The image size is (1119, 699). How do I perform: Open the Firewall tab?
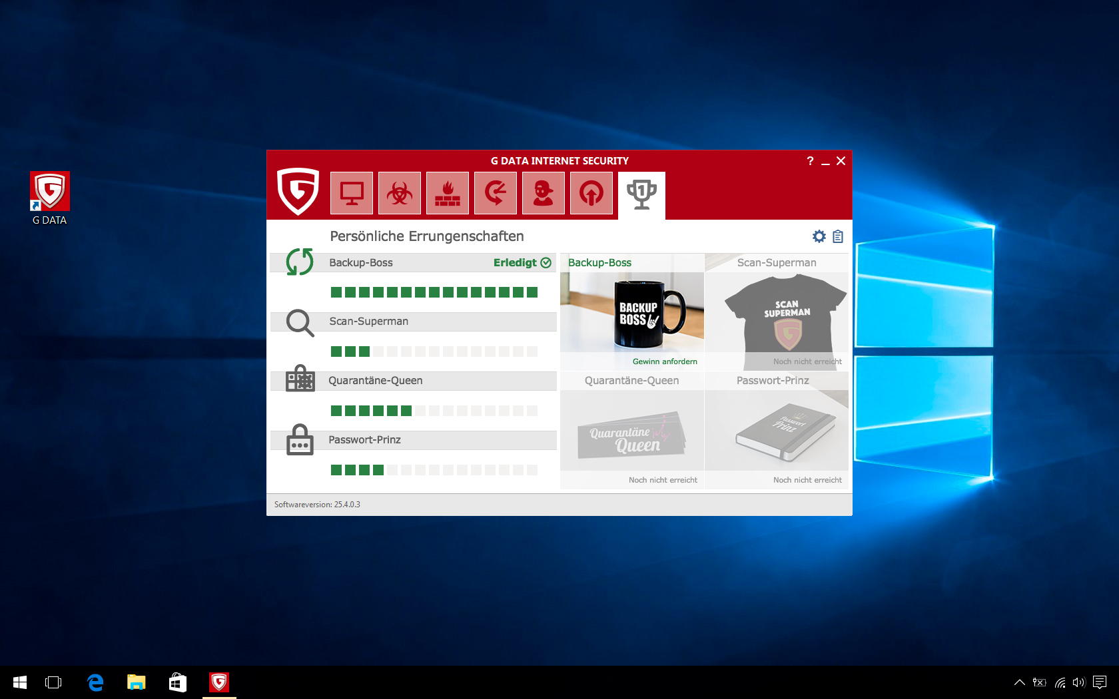pos(448,193)
